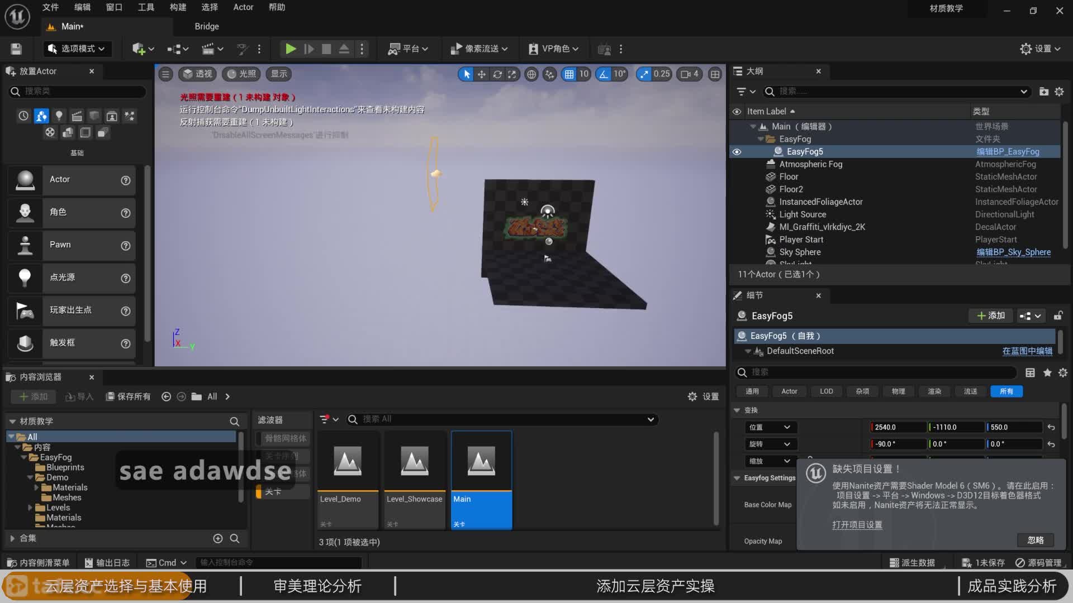Open the Platforms dropdown
The height and width of the screenshot is (603, 1073).
coord(408,49)
